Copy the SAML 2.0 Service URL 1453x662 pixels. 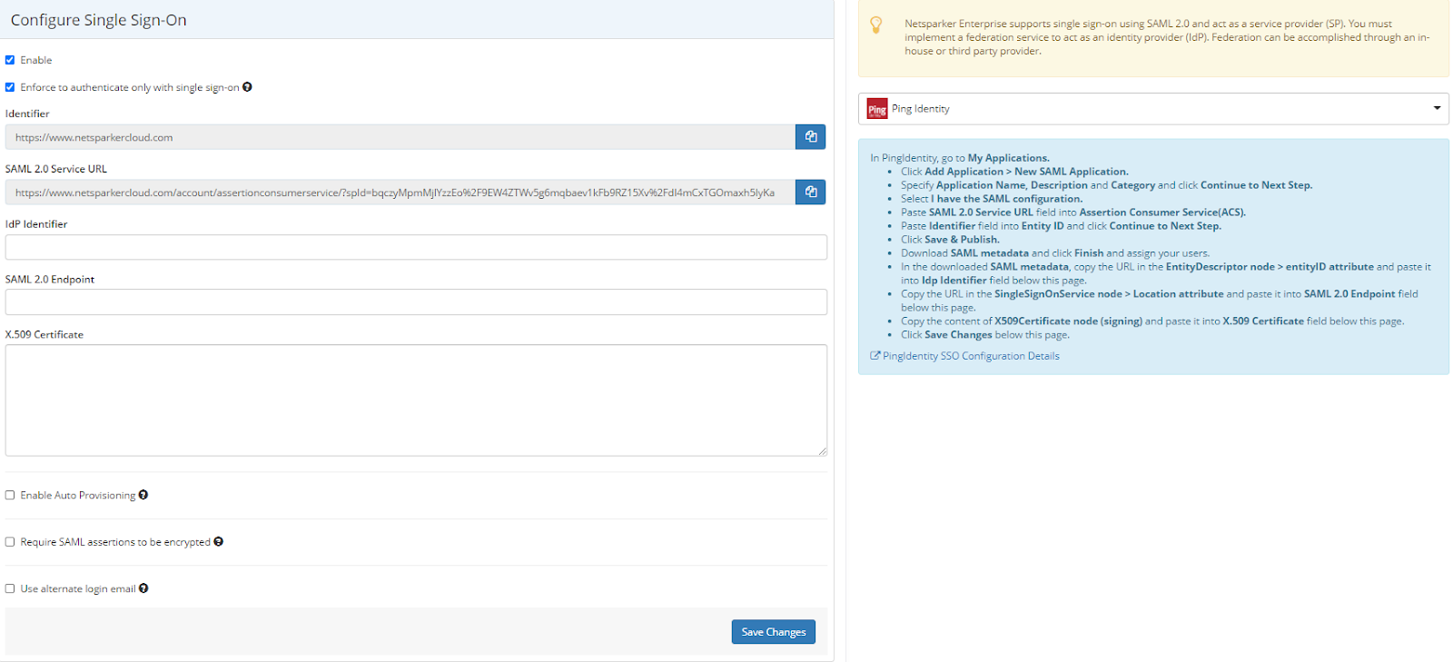coord(810,192)
